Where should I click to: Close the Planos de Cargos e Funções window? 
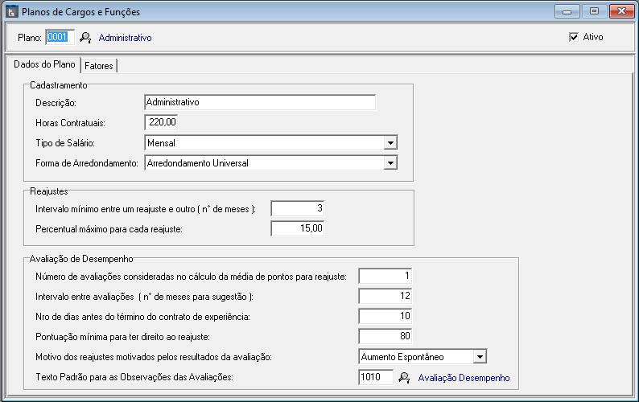pyautogui.click(x=621, y=11)
